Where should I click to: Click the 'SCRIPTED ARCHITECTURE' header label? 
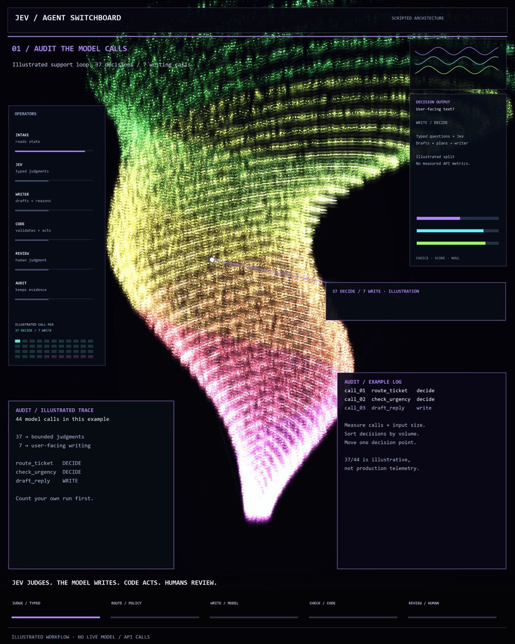[x=418, y=18]
